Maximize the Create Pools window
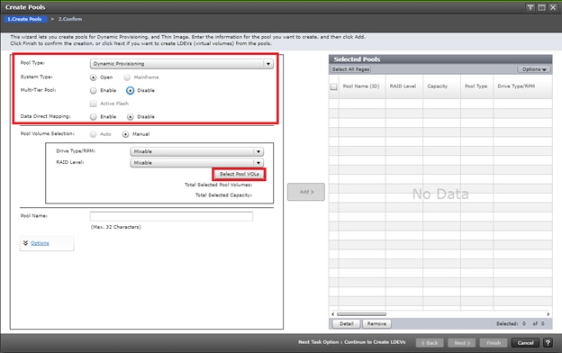The image size is (562, 353). (x=541, y=7)
